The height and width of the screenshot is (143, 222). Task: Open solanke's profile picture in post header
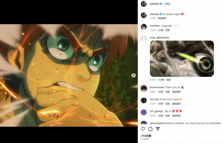(x=144, y=4)
